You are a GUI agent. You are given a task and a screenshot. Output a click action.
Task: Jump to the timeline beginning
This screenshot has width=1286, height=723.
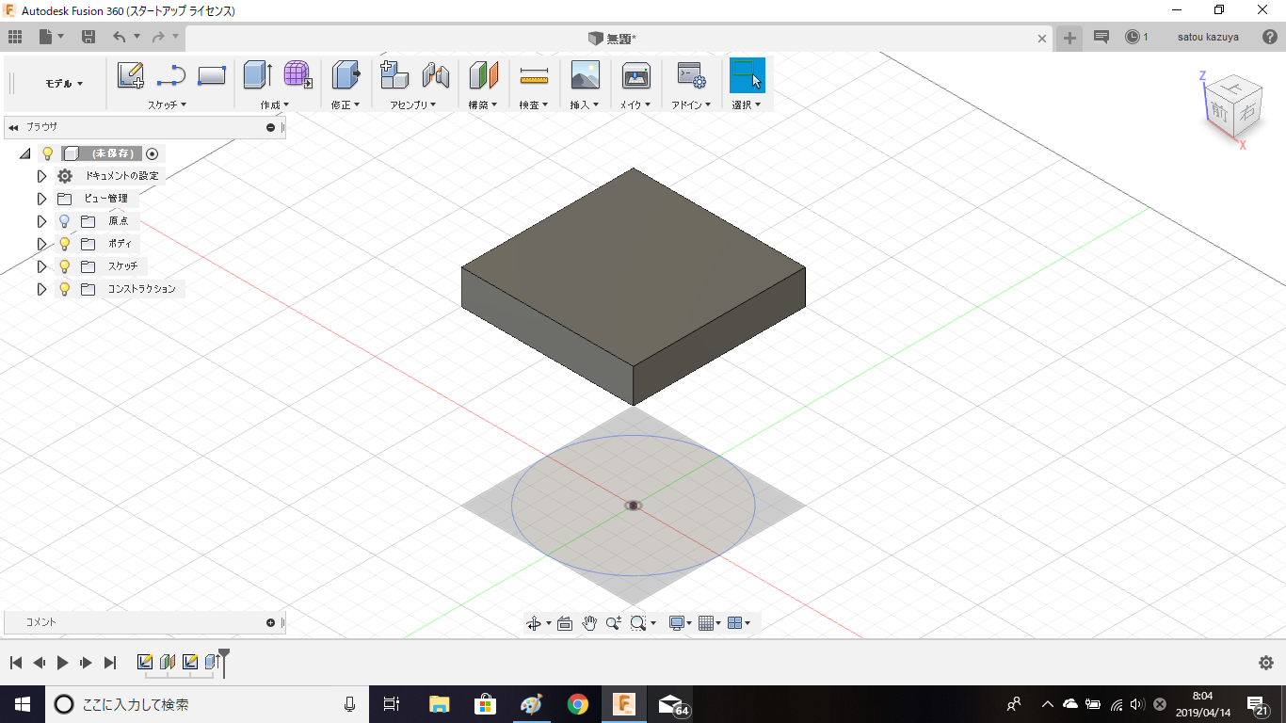point(16,663)
